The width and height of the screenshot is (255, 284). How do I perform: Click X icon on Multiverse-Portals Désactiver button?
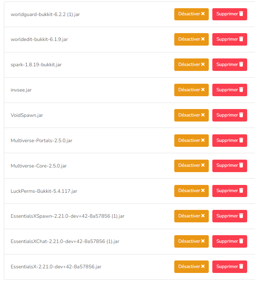[203, 140]
